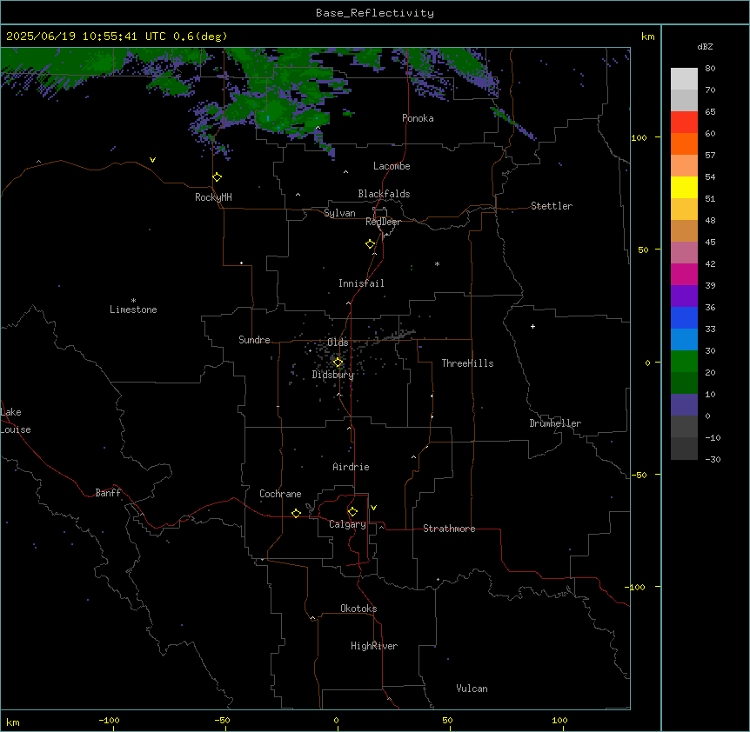750x732 pixels.
Task: Click the Base_Reflectivity title
Action: click(x=375, y=13)
